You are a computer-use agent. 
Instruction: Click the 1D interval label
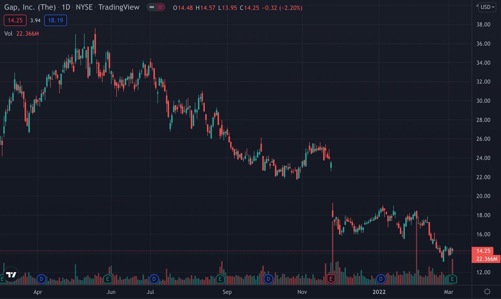click(66, 7)
